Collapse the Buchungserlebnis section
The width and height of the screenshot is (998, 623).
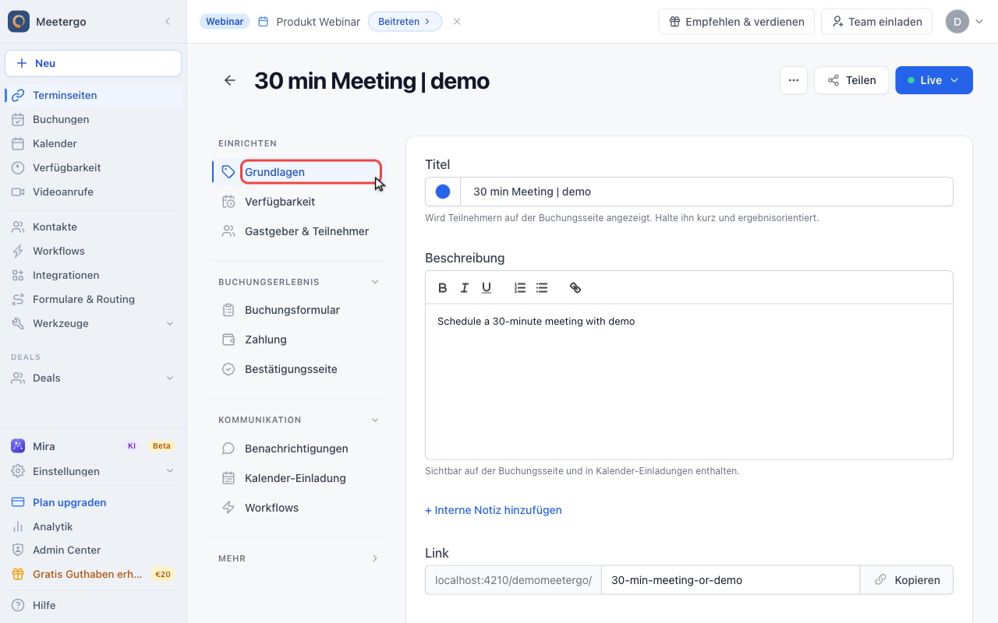375,282
